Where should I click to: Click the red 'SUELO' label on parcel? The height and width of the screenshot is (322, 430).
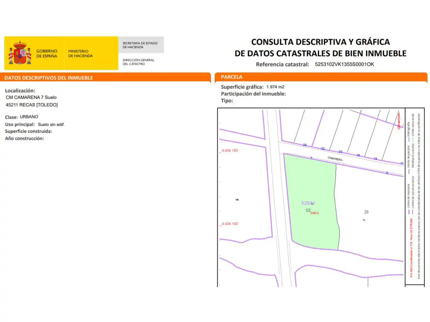pyautogui.click(x=314, y=213)
